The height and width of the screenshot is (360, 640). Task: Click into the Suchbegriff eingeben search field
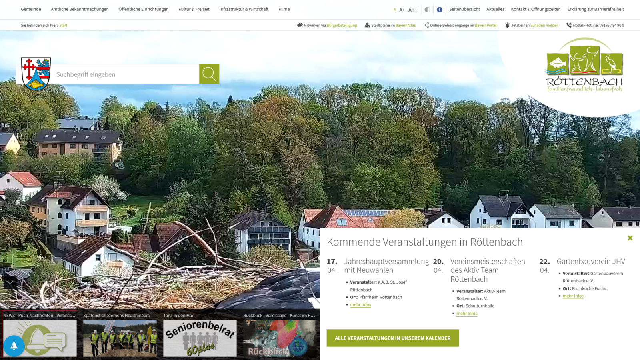point(126,74)
